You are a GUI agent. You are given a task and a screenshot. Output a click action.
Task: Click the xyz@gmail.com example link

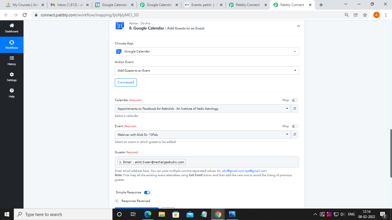coord(256,171)
